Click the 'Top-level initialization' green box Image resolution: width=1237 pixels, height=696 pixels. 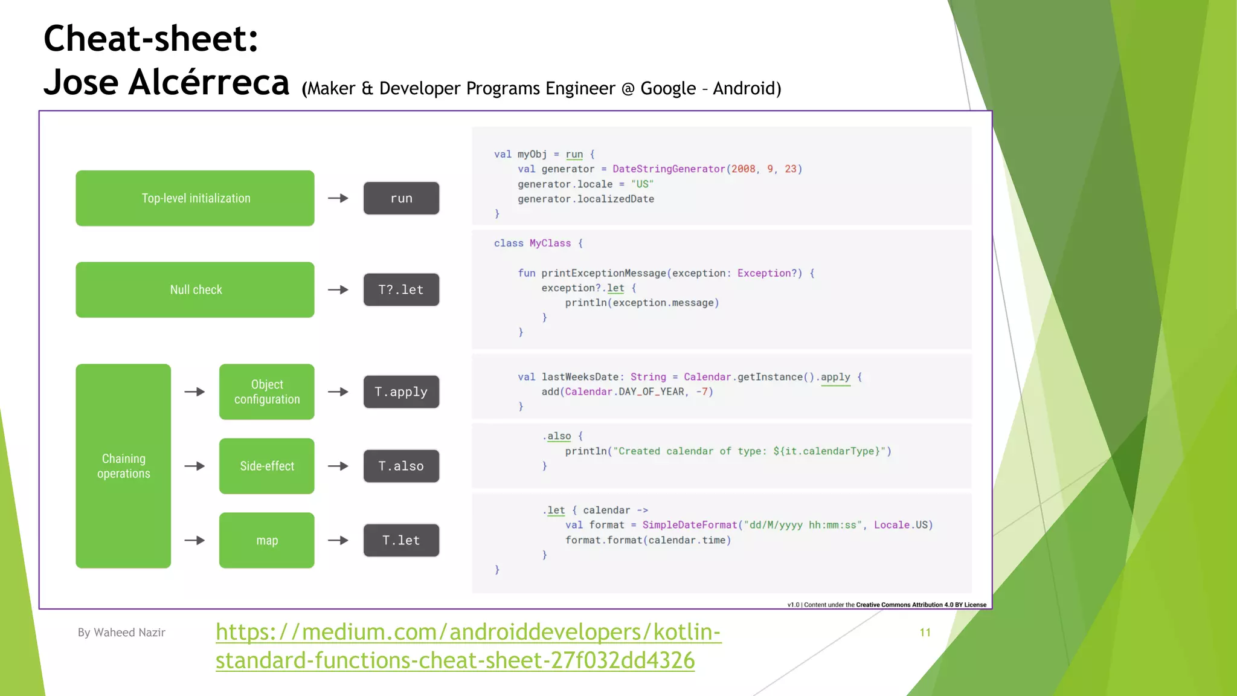pyautogui.click(x=195, y=198)
